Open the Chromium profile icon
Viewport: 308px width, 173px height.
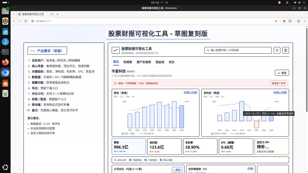coord(299,21)
